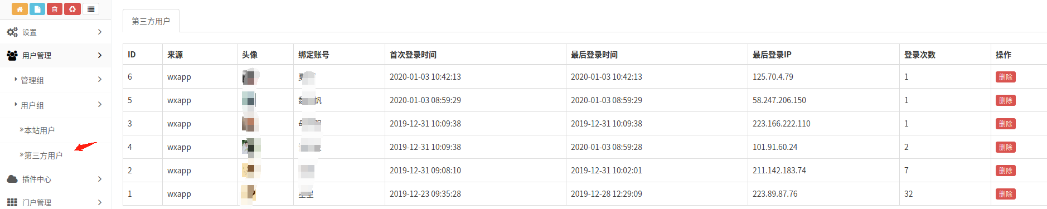This screenshot has width=1047, height=209.
Task: Click the orange home icon button
Action: click(20, 9)
